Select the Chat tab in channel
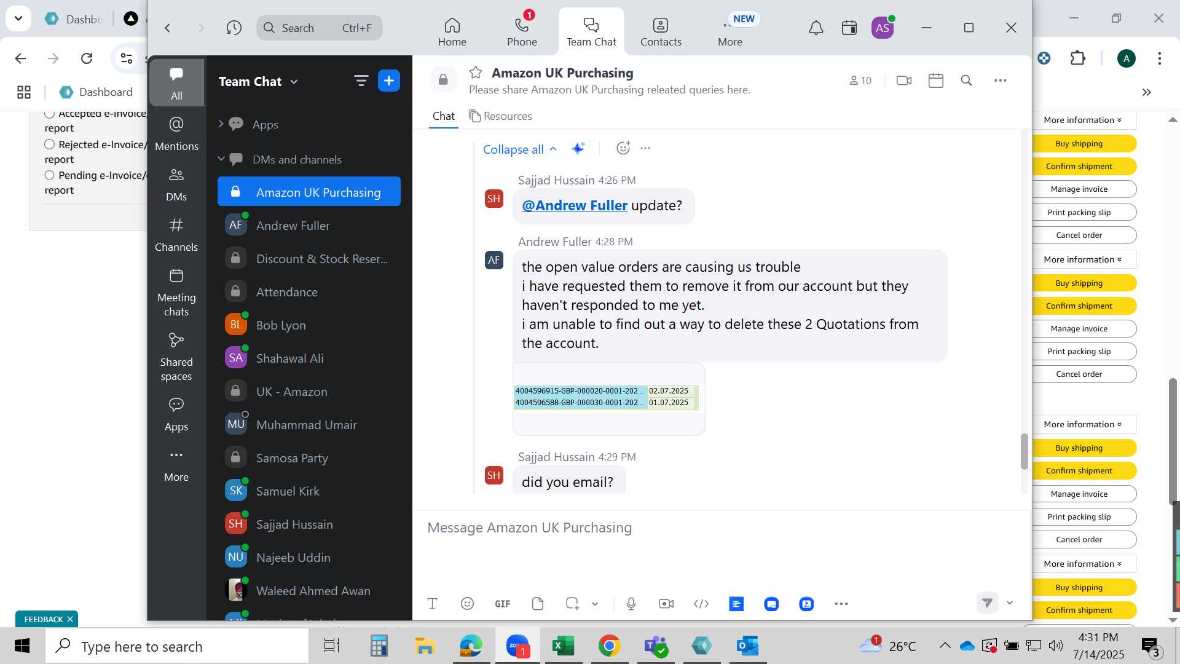Image resolution: width=1180 pixels, height=664 pixels. pos(444,116)
